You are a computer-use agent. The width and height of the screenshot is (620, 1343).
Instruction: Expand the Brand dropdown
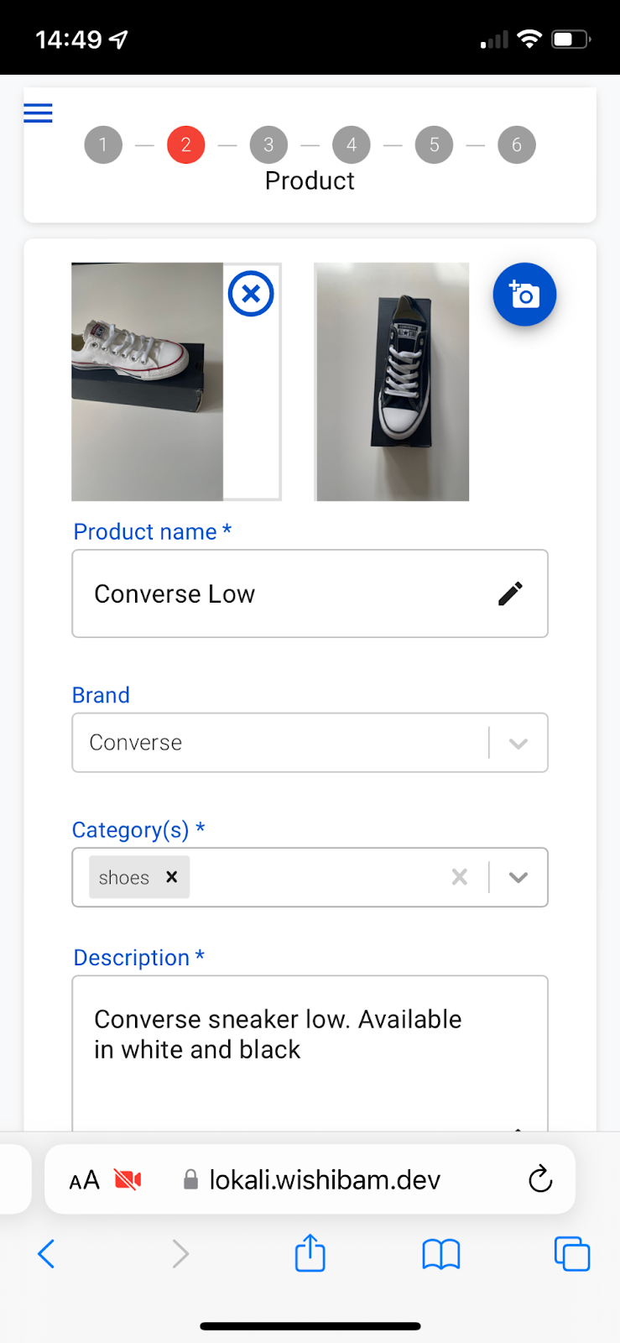pos(518,743)
